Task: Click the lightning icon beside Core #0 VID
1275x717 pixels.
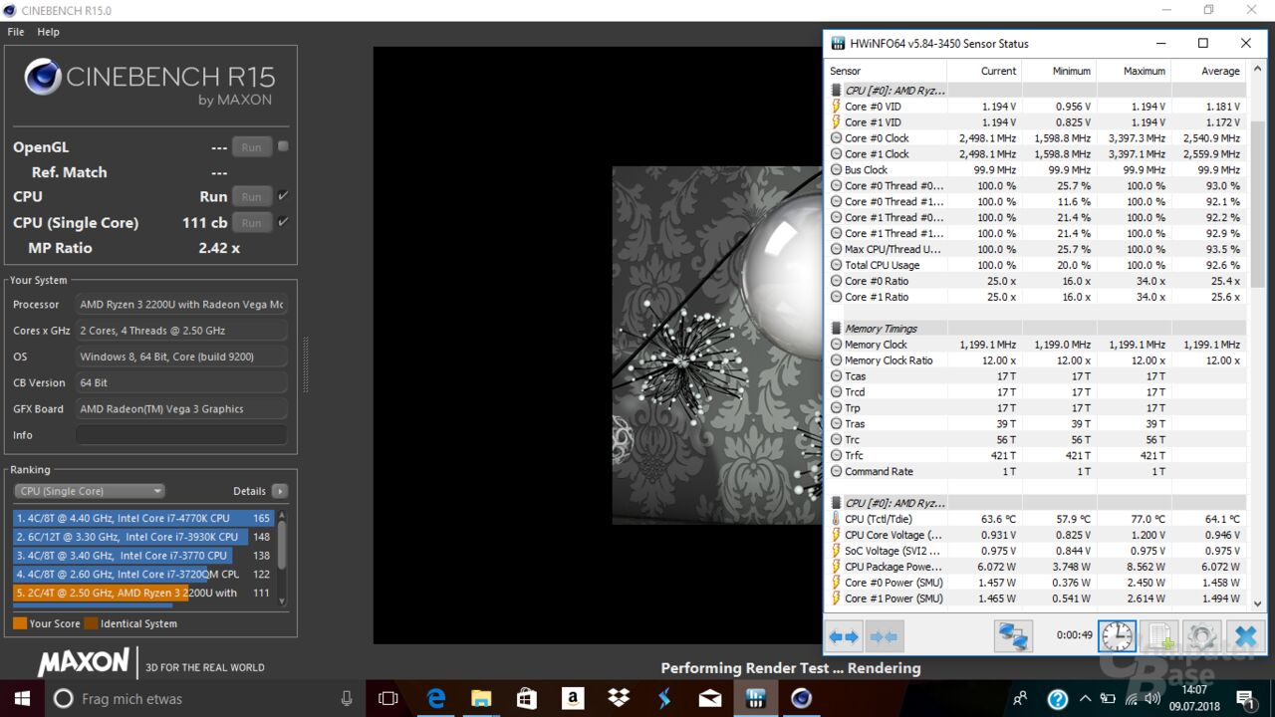Action: coord(836,107)
